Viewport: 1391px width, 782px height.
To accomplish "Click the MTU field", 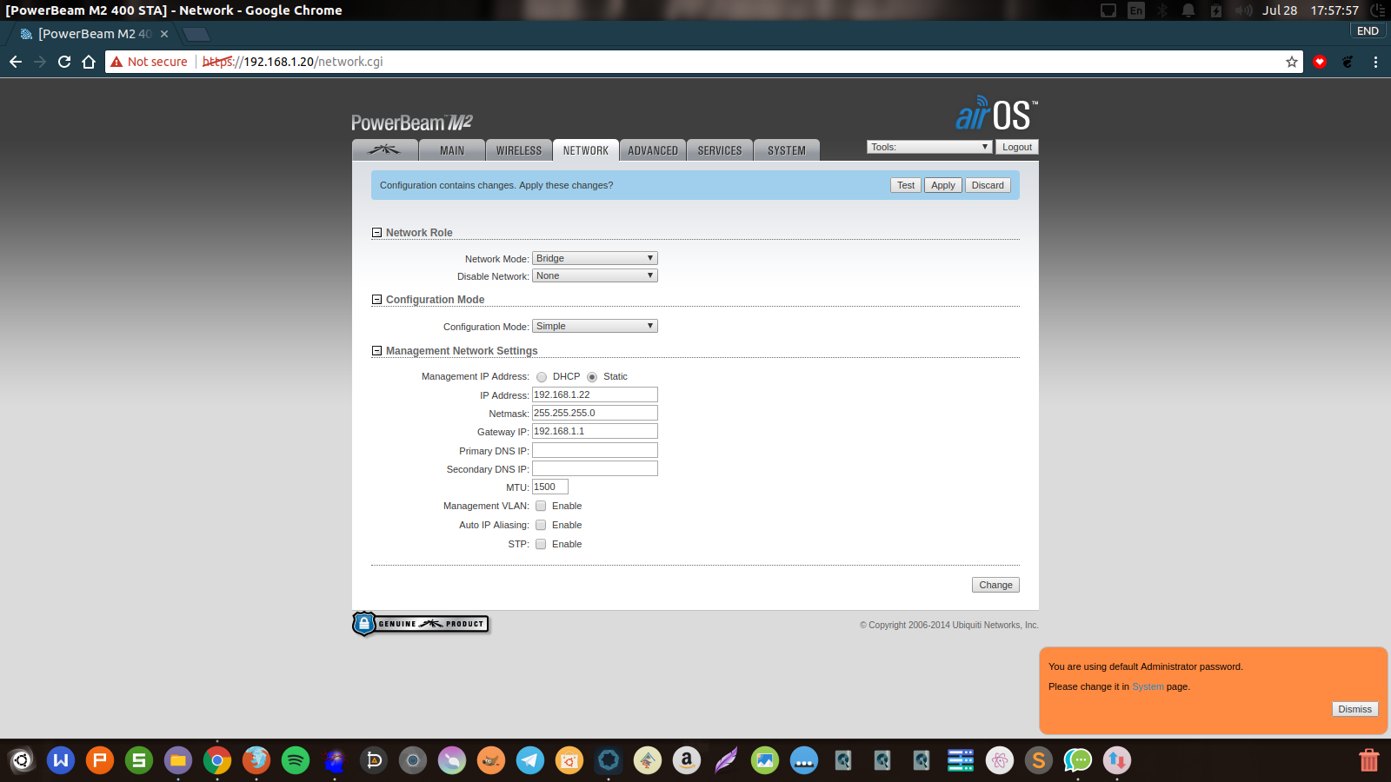I will pyautogui.click(x=550, y=487).
